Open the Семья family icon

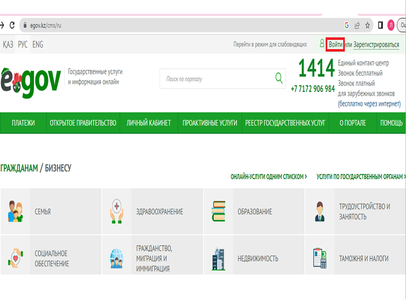pyautogui.click(x=15, y=211)
